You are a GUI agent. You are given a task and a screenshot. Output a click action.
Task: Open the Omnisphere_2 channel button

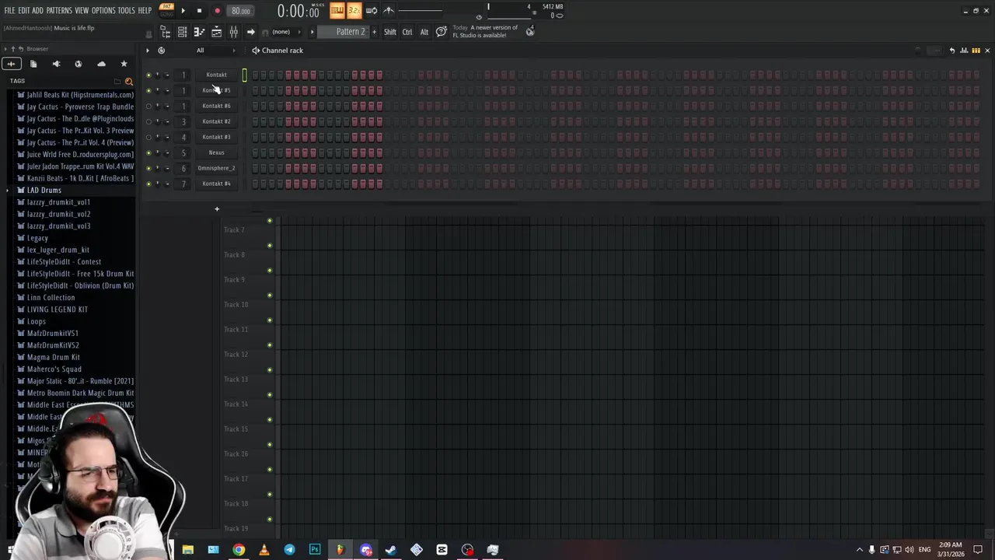(216, 168)
